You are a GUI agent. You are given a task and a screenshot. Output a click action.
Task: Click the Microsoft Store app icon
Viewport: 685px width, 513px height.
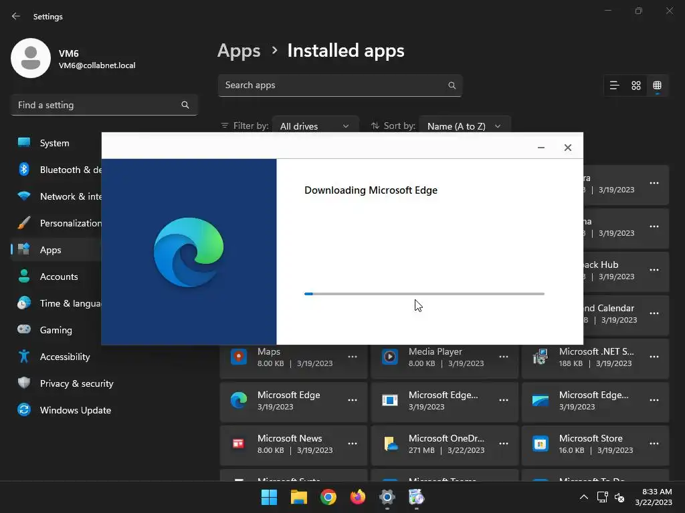click(x=541, y=444)
